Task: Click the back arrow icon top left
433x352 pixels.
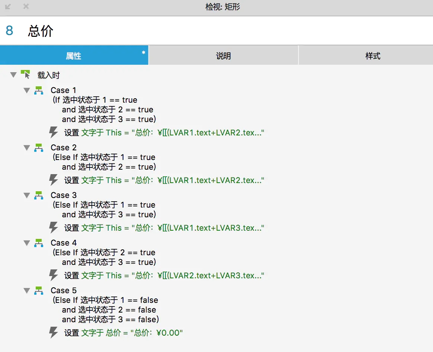Action: (x=8, y=6)
